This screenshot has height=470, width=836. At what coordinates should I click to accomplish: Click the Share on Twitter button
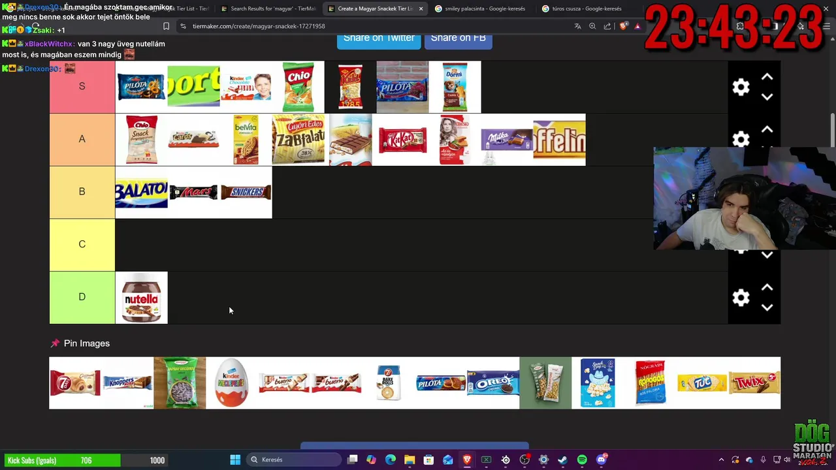click(x=379, y=38)
